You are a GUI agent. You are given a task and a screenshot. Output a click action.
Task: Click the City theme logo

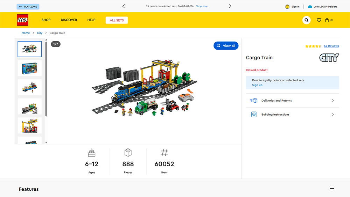[329, 58]
